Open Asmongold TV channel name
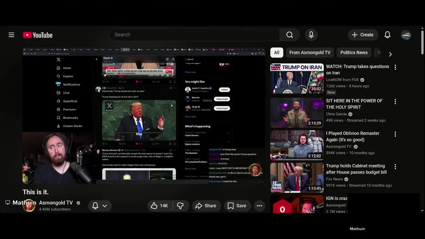 point(56,202)
